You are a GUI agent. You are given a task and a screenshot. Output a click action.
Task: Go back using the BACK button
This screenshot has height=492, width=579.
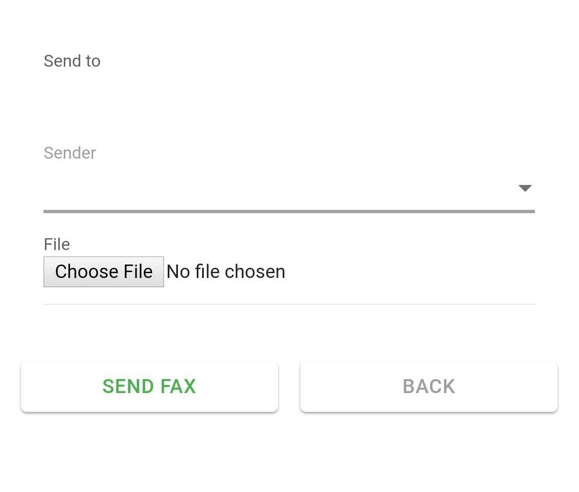pos(428,387)
